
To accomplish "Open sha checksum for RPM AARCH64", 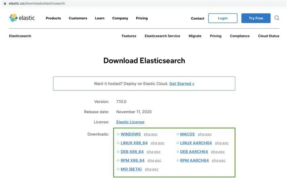I will (x=215, y=160).
